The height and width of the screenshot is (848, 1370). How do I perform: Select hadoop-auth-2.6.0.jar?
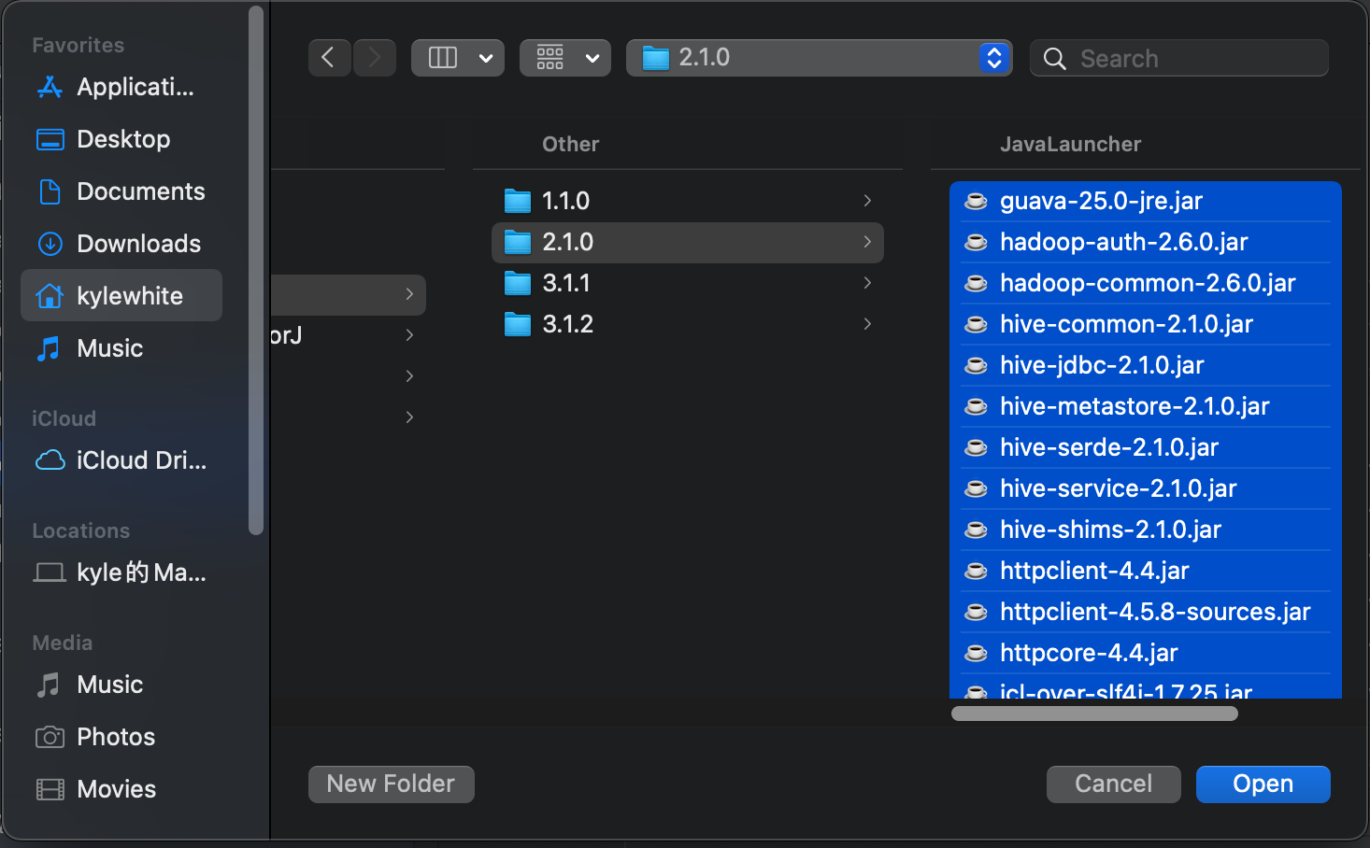(x=1146, y=242)
